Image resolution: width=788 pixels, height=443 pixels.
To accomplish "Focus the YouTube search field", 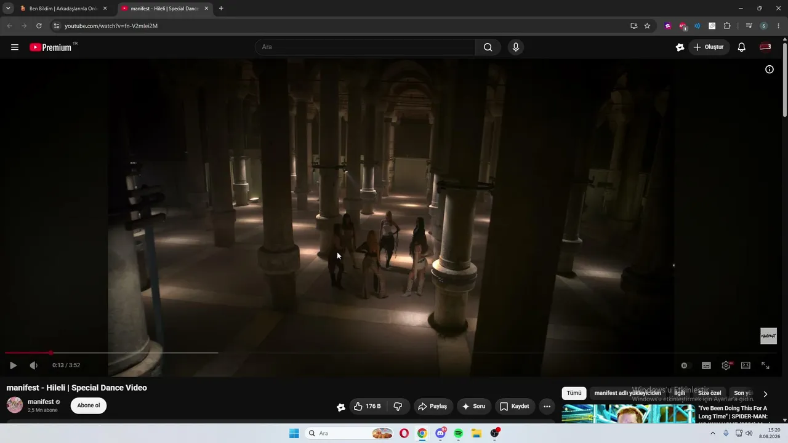I will click(365, 47).
